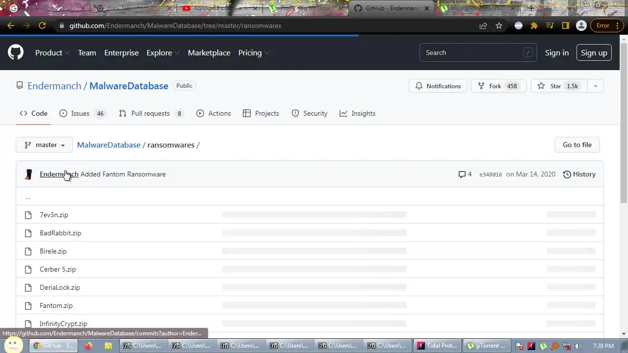This screenshot has height=353, width=628.
Task: Open the Insights tab
Action: click(x=357, y=113)
